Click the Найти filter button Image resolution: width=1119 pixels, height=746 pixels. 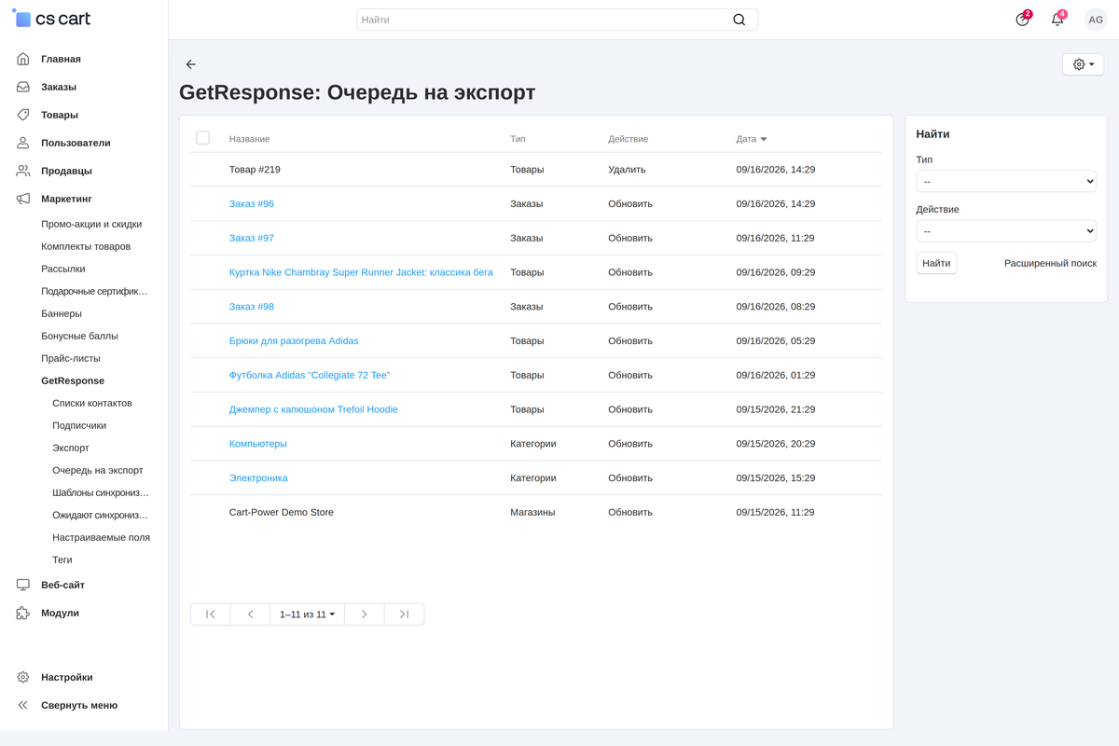pyautogui.click(x=936, y=263)
